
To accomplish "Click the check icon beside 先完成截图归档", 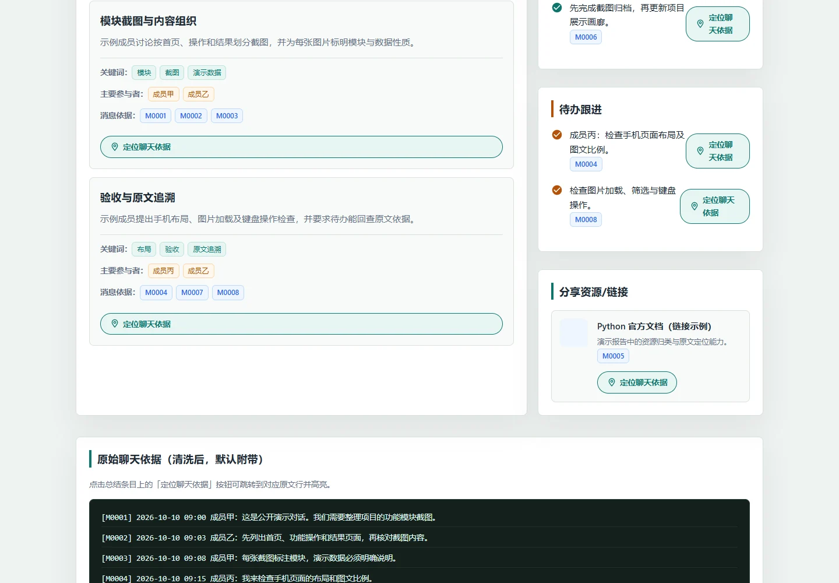I will pos(557,8).
